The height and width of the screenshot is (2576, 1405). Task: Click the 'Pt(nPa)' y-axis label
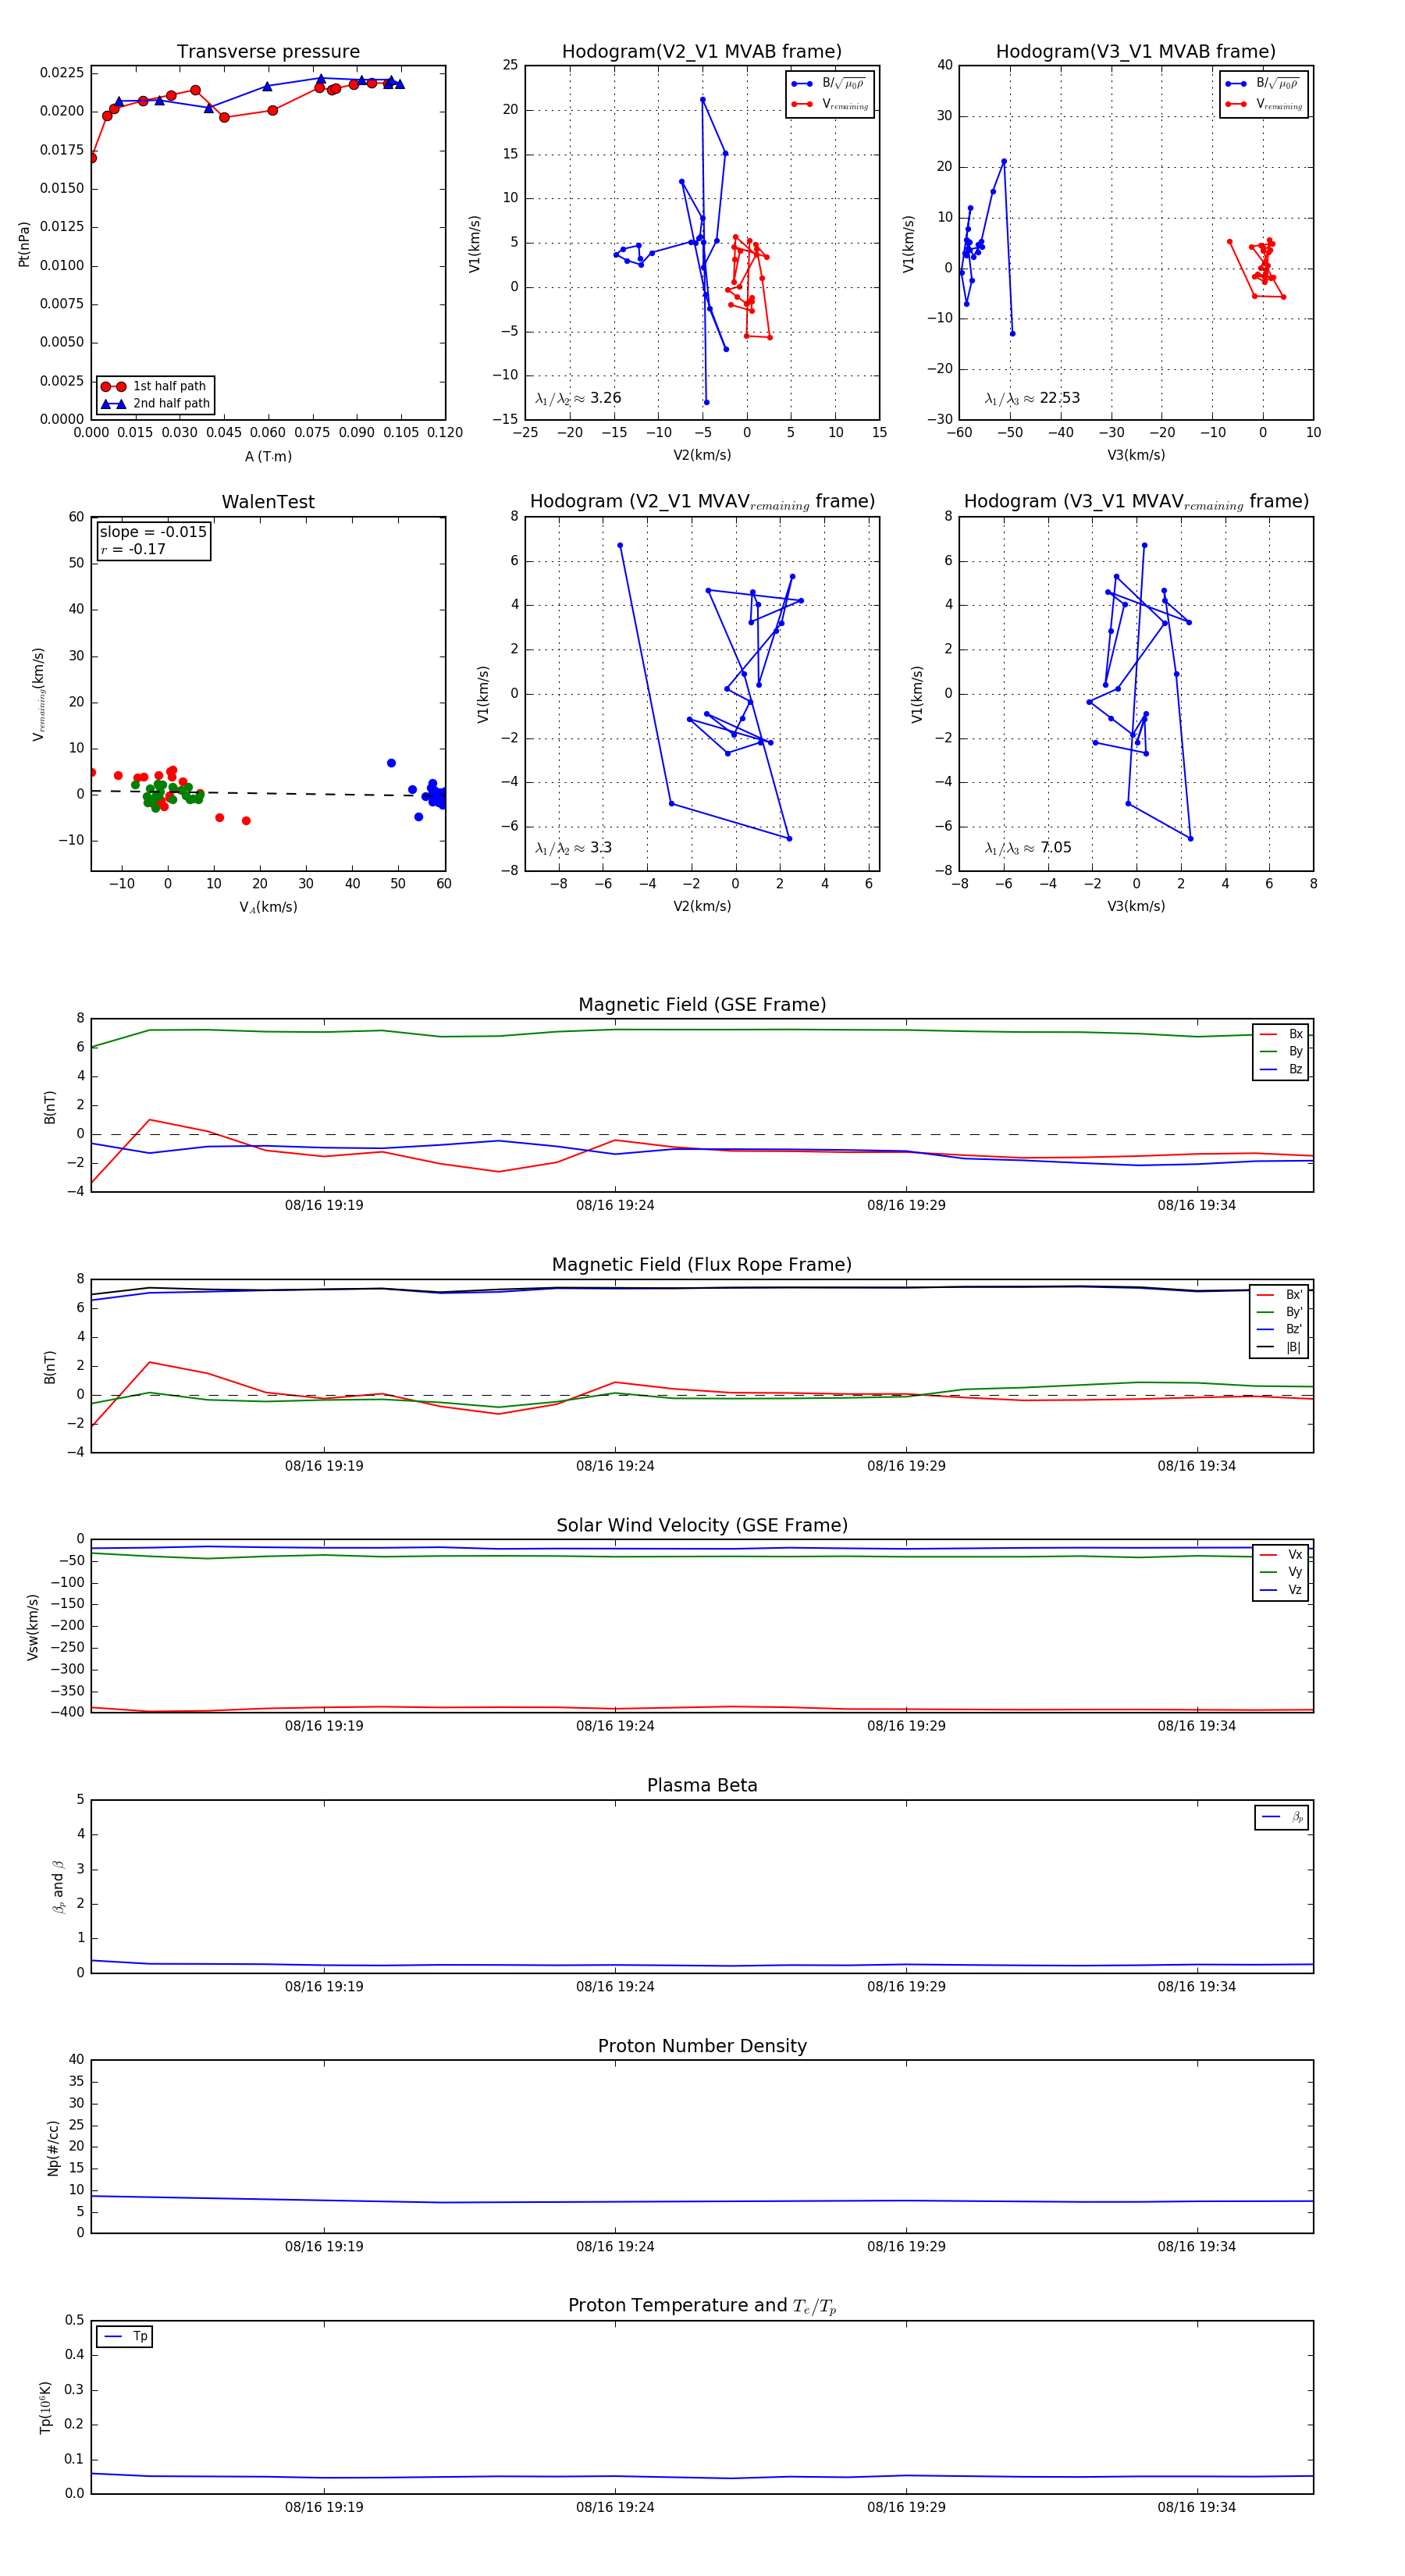click(24, 243)
